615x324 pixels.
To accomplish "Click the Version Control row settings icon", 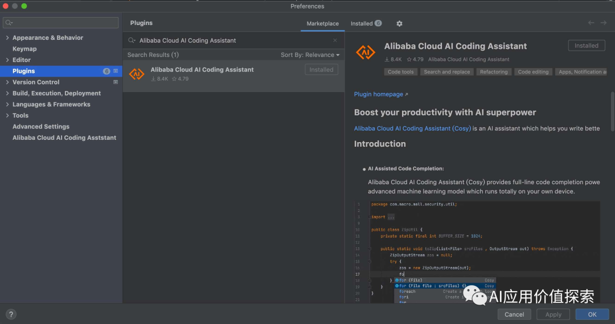I will point(116,82).
